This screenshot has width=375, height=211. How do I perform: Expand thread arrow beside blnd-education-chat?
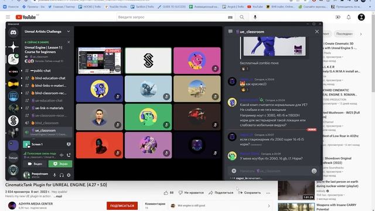click(22, 78)
